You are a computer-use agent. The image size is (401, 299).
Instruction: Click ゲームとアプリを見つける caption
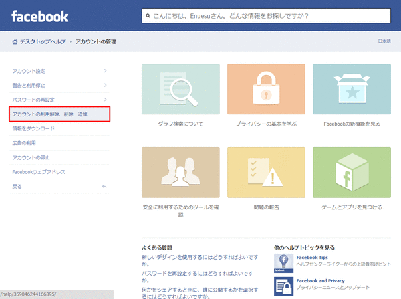pyautogui.click(x=352, y=207)
